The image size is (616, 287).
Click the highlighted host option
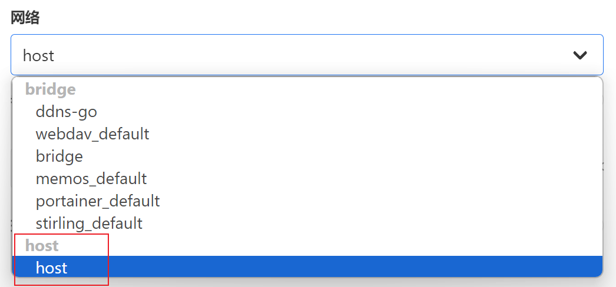[307, 268]
